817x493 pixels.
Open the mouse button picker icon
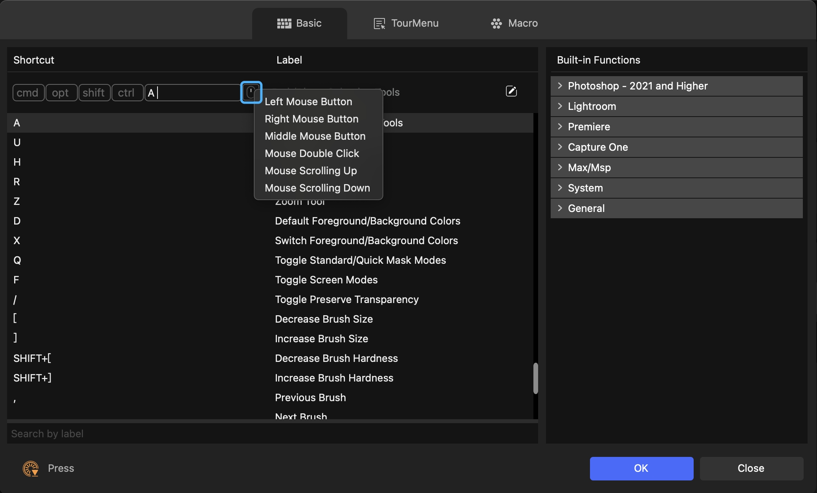coord(251,92)
